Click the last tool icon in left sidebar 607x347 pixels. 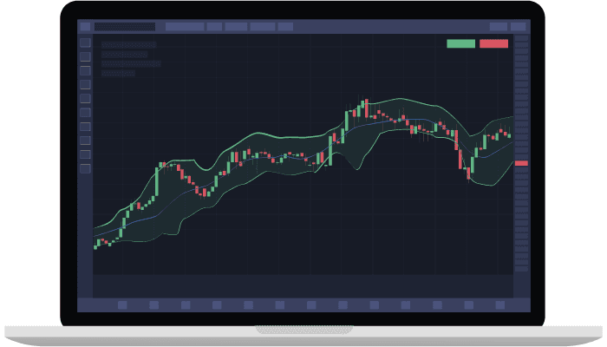85,168
